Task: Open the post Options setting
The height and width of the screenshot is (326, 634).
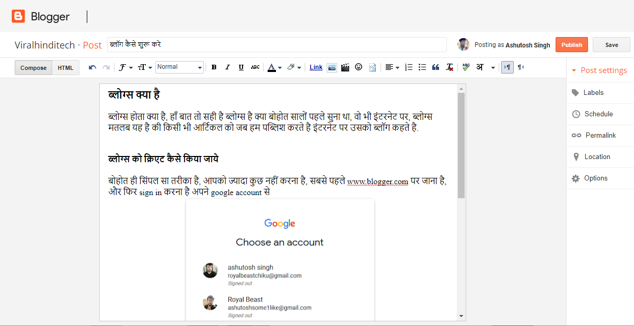Action: [x=600, y=178]
